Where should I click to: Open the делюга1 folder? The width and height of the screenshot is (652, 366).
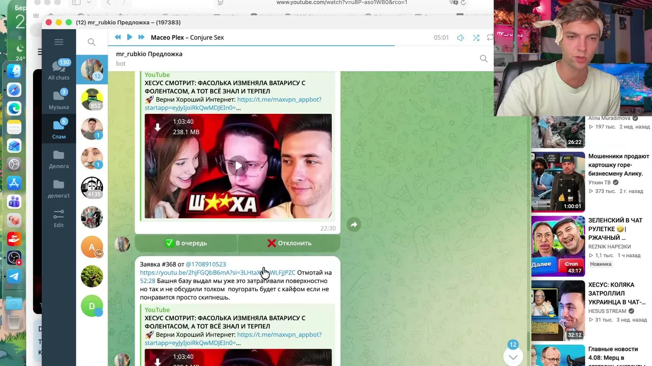(59, 188)
